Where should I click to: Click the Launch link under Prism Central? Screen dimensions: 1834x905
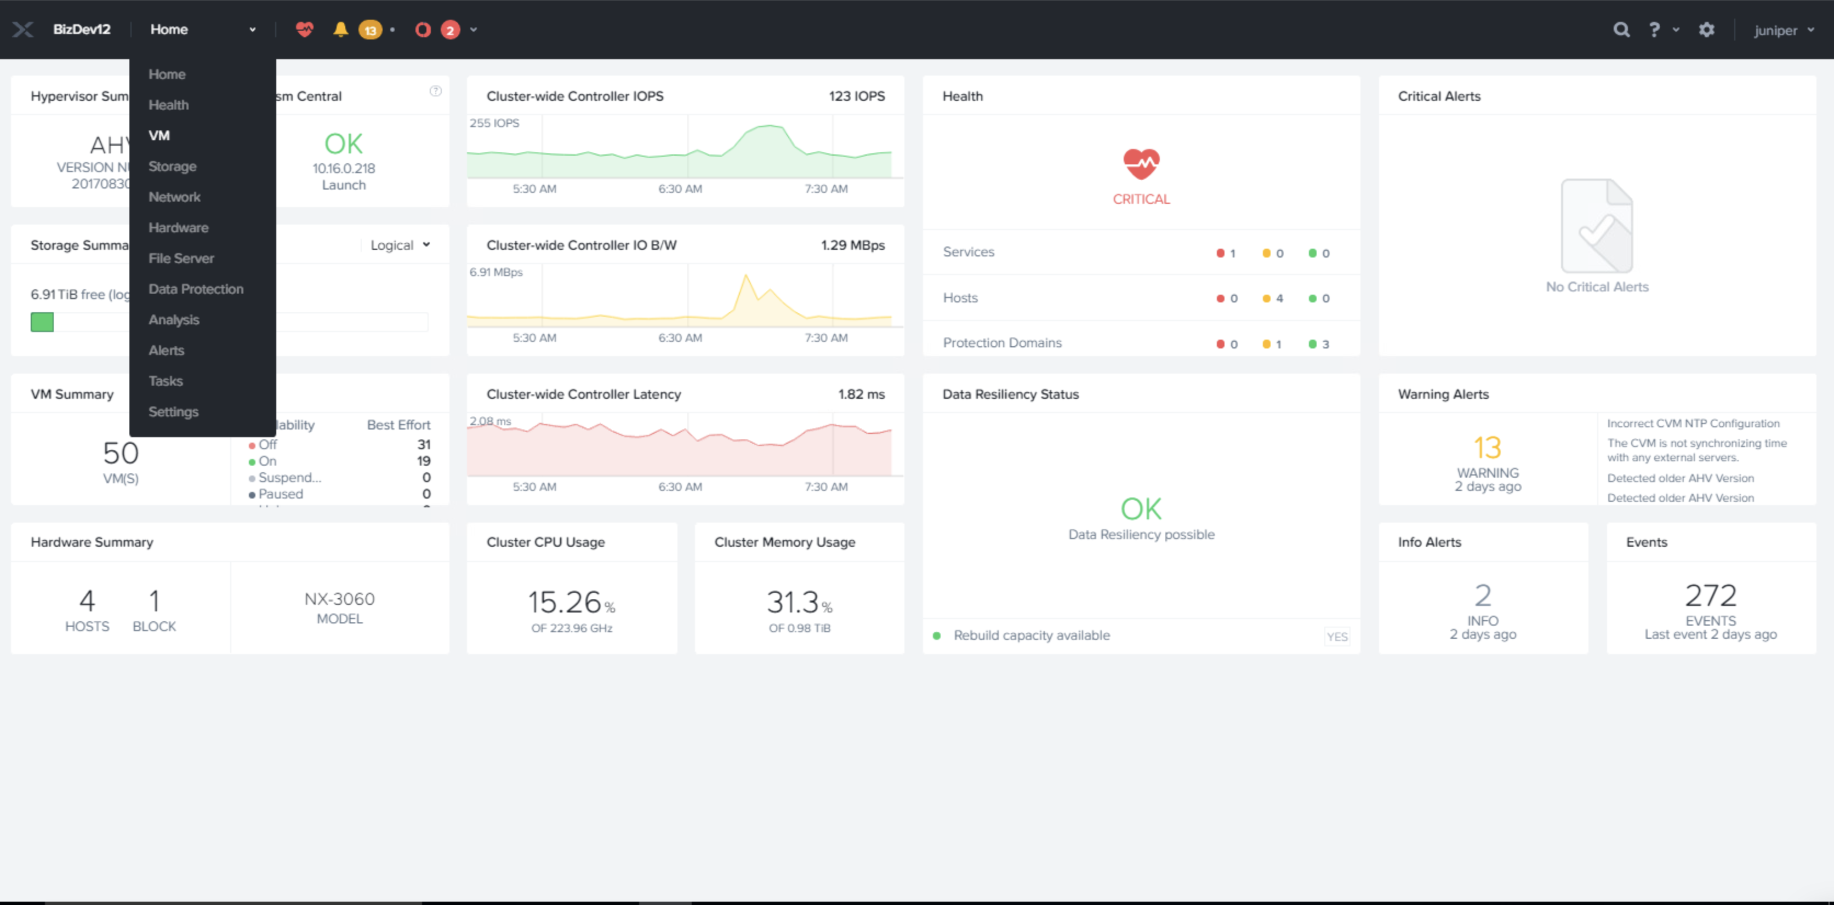(343, 185)
